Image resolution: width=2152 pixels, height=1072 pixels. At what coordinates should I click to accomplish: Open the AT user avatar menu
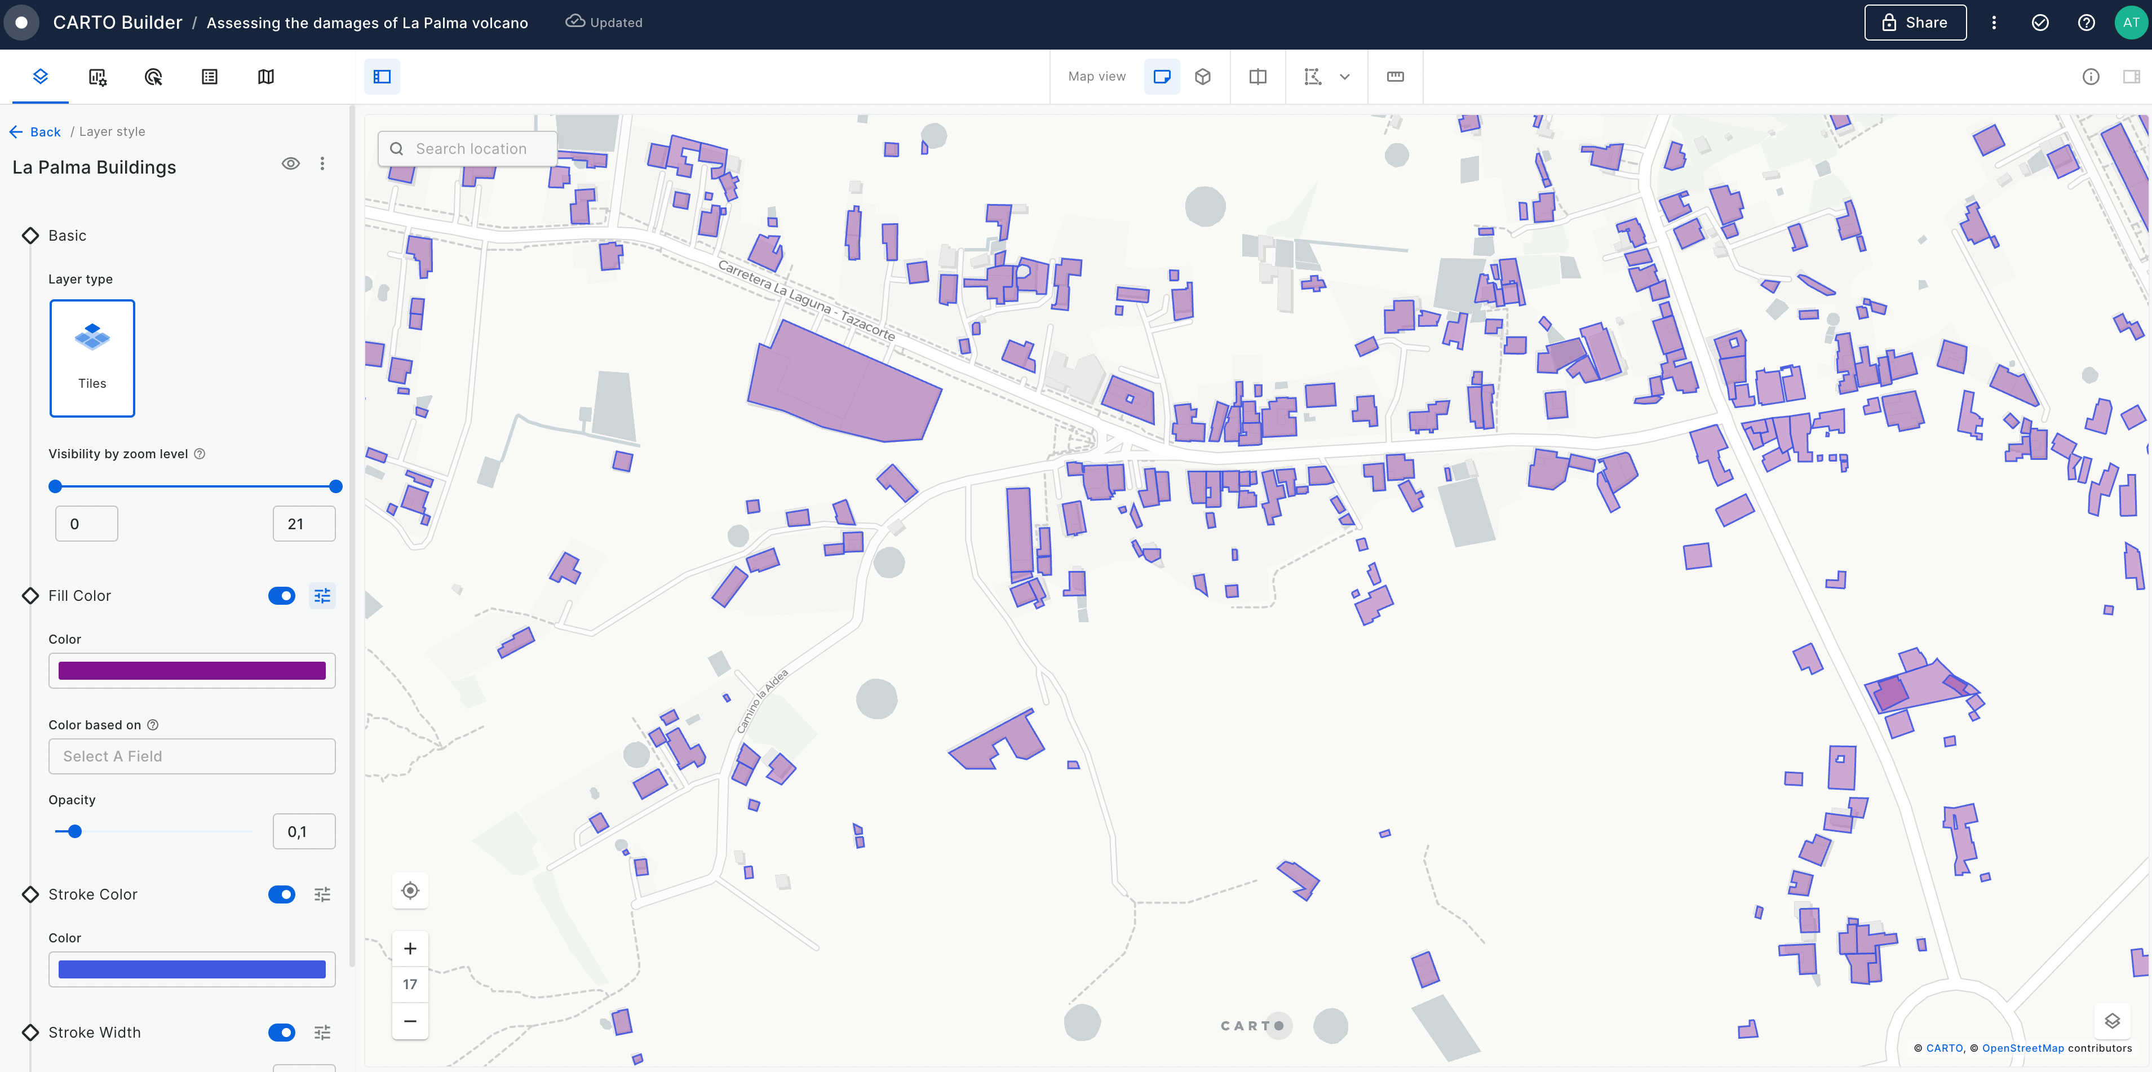point(2130,23)
